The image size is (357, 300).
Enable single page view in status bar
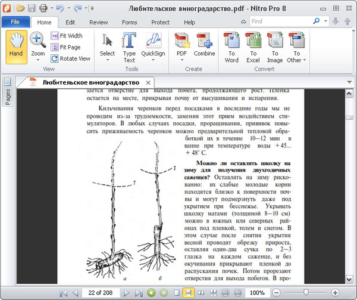coord(176,293)
